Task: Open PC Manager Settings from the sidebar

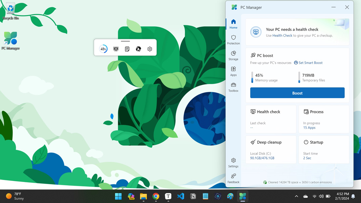Action: pos(233,163)
